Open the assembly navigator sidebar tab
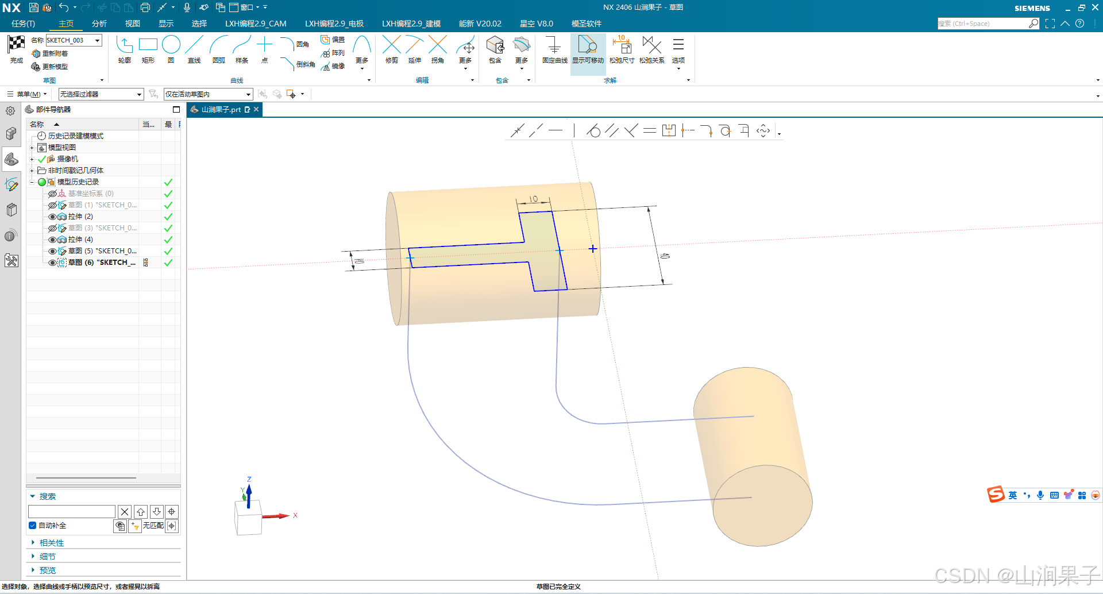The image size is (1103, 594). (x=11, y=134)
